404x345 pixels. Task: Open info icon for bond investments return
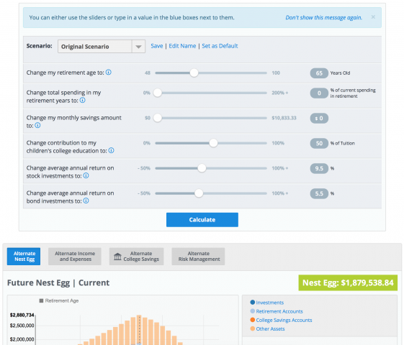tap(86, 201)
